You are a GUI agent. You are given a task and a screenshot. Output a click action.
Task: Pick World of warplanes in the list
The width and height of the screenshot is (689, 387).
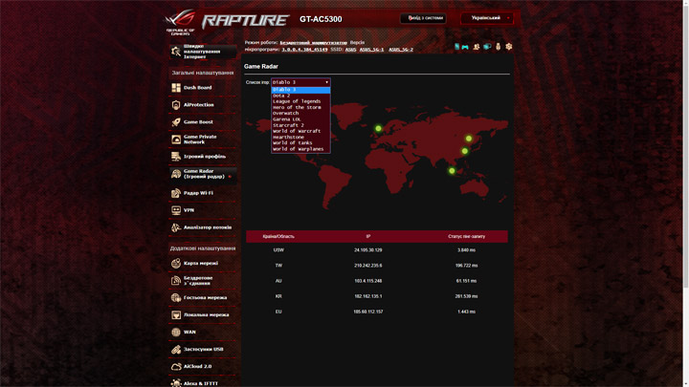tap(300, 149)
